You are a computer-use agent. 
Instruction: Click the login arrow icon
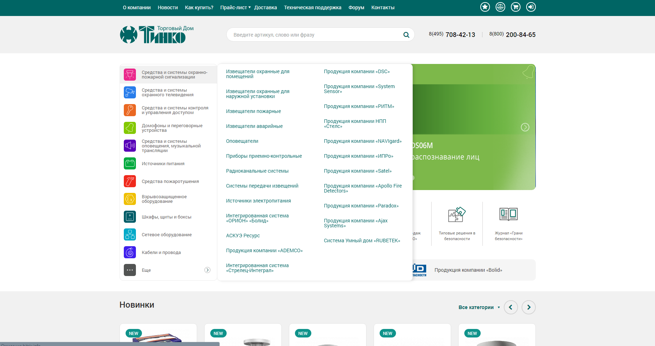531,7
